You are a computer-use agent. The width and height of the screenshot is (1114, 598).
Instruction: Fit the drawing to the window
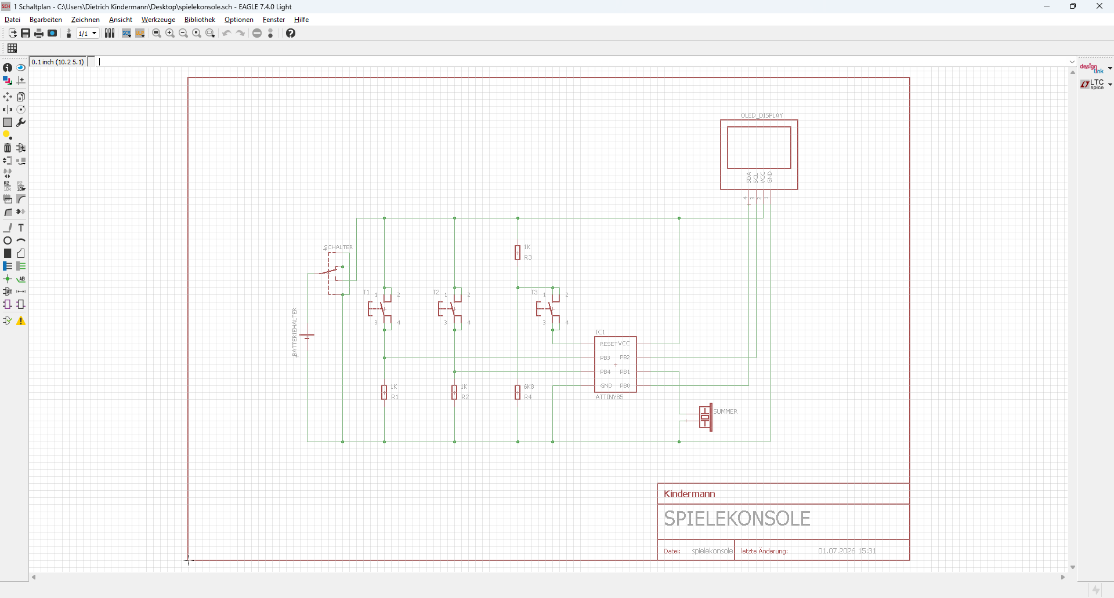click(157, 34)
